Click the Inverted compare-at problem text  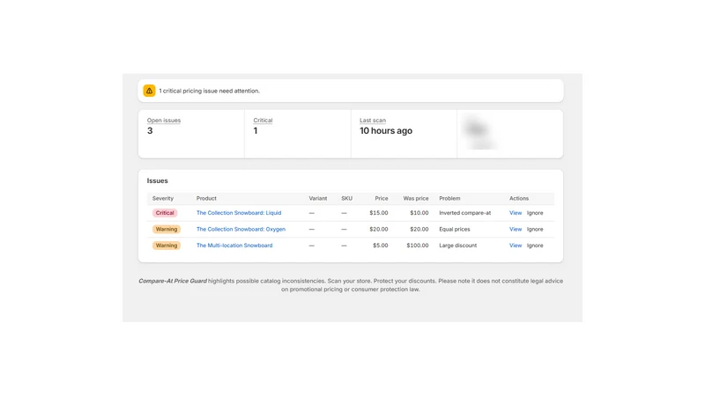(x=465, y=213)
